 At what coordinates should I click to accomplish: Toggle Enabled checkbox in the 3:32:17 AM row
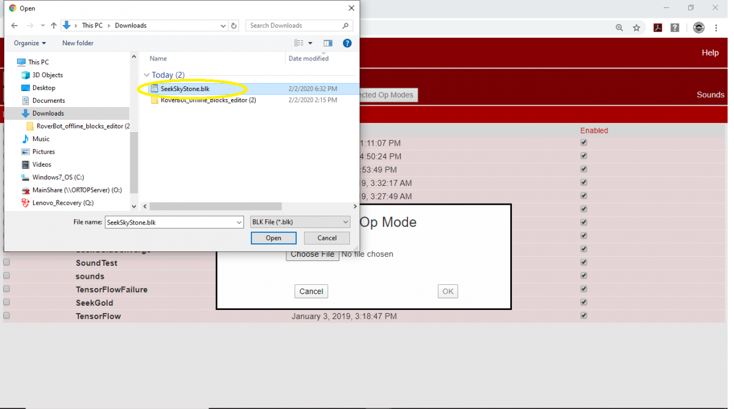pyautogui.click(x=584, y=182)
